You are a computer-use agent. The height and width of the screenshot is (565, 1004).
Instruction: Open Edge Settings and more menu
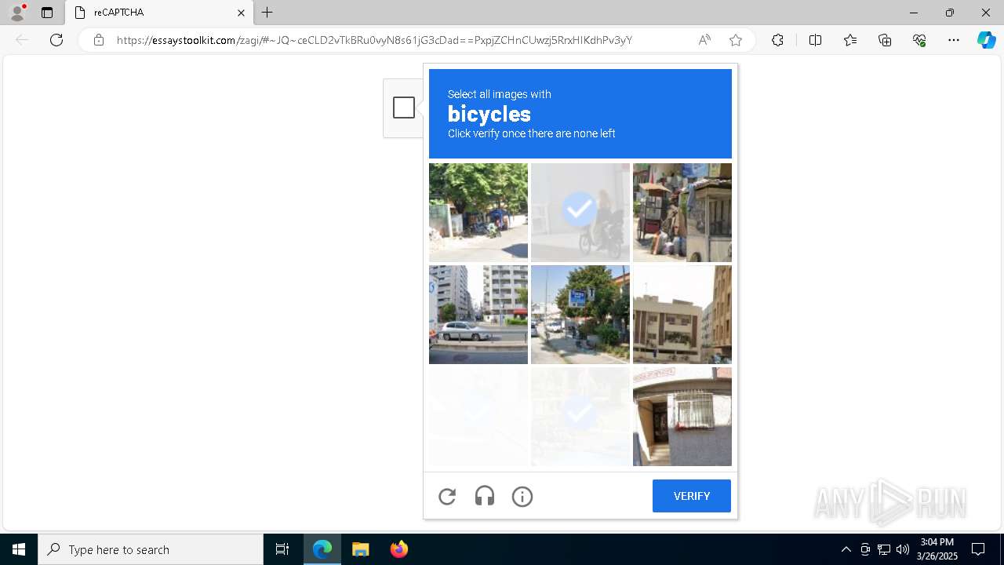pyautogui.click(x=954, y=40)
